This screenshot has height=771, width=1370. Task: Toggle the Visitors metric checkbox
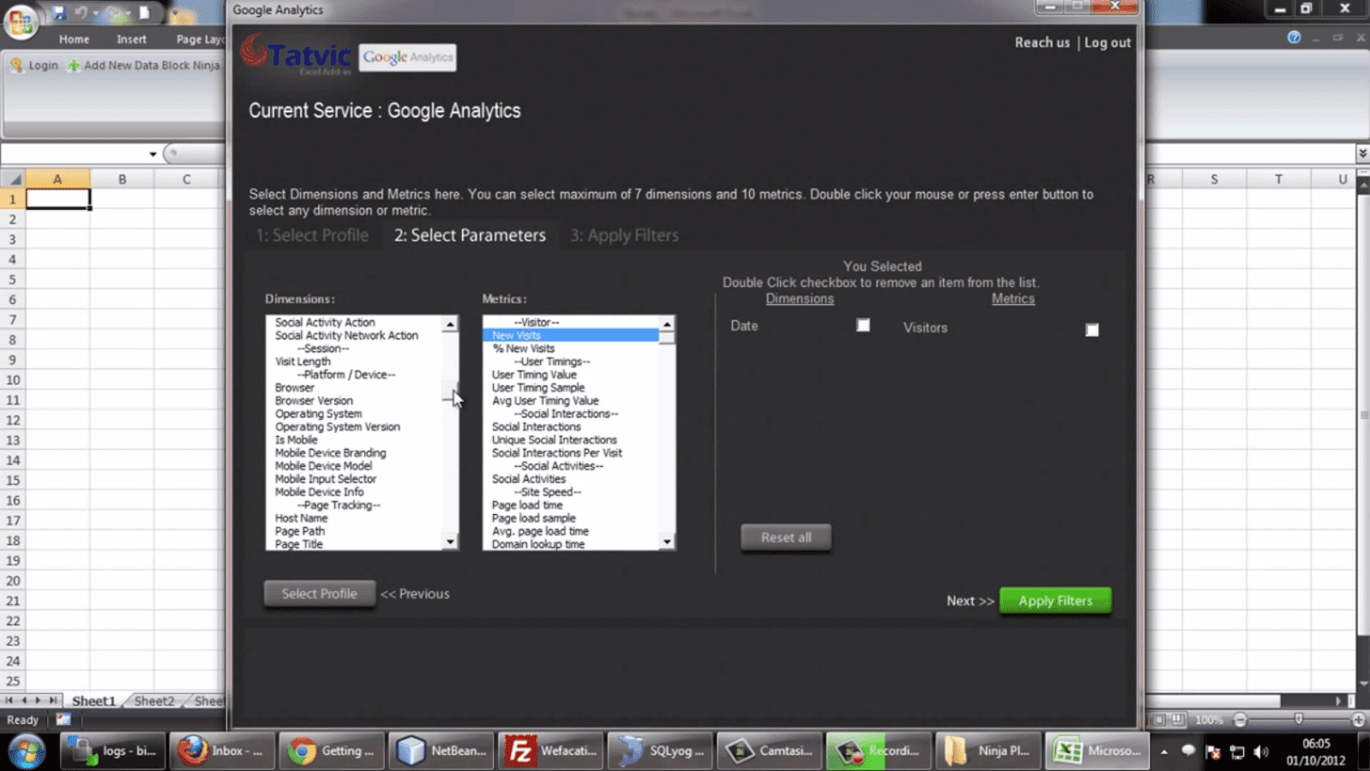[1092, 330]
